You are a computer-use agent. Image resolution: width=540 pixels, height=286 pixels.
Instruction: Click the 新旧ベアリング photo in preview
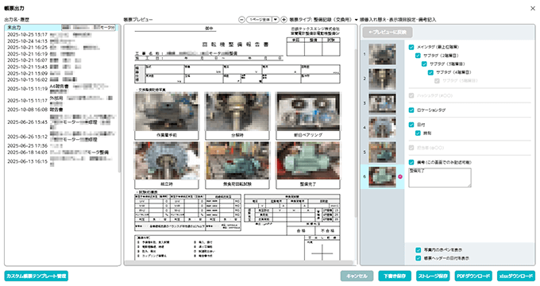click(308, 111)
